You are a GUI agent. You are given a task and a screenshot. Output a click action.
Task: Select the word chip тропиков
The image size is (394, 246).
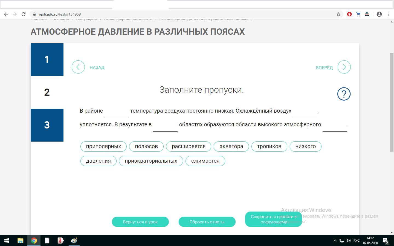click(x=269, y=146)
